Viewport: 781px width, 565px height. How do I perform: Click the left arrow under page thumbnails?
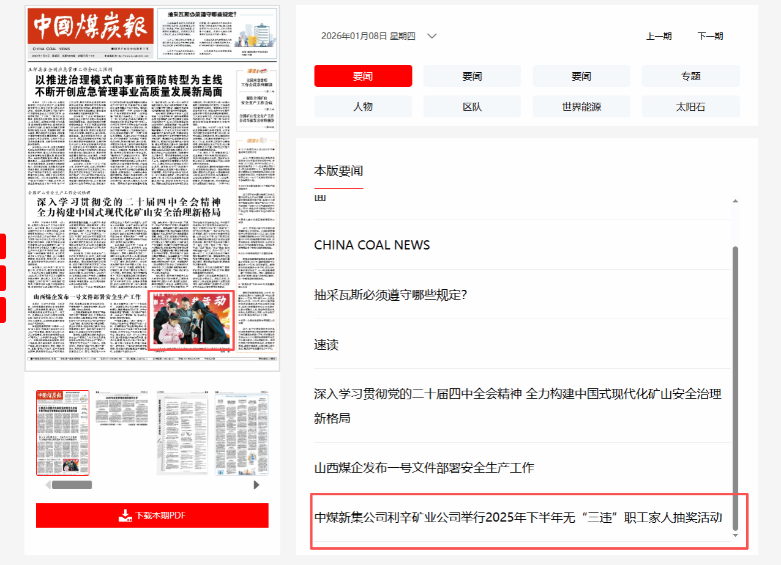click(x=48, y=485)
